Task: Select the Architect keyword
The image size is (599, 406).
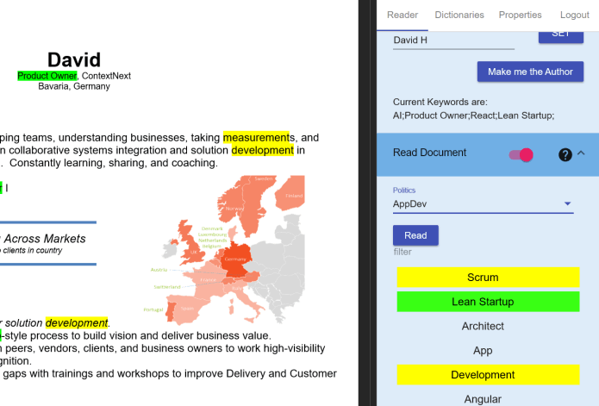Action: [x=483, y=326]
